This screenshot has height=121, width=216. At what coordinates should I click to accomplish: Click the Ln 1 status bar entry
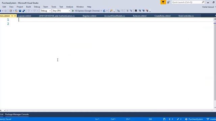[x=97, y=119]
